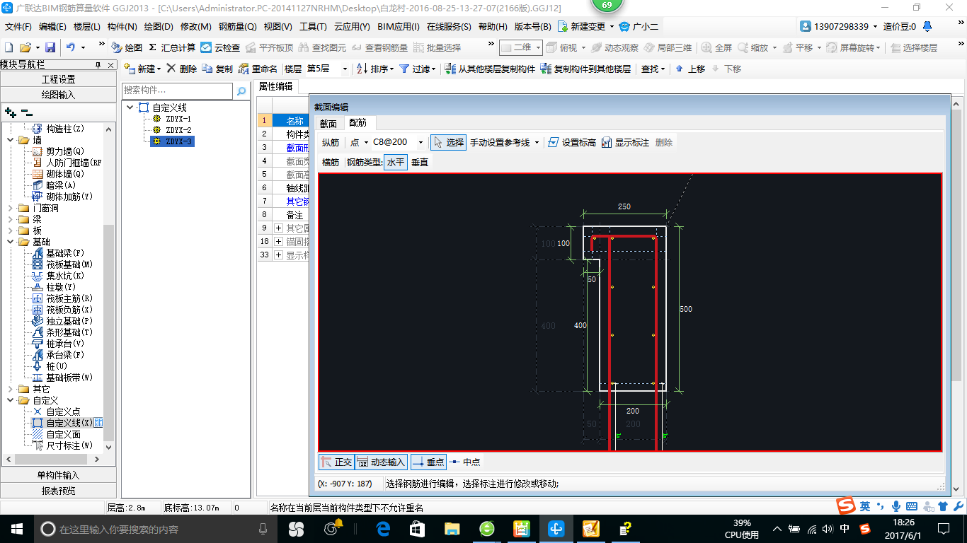The image size is (967, 543).
Task: Open 楼层(L) menu
Action: (87, 26)
